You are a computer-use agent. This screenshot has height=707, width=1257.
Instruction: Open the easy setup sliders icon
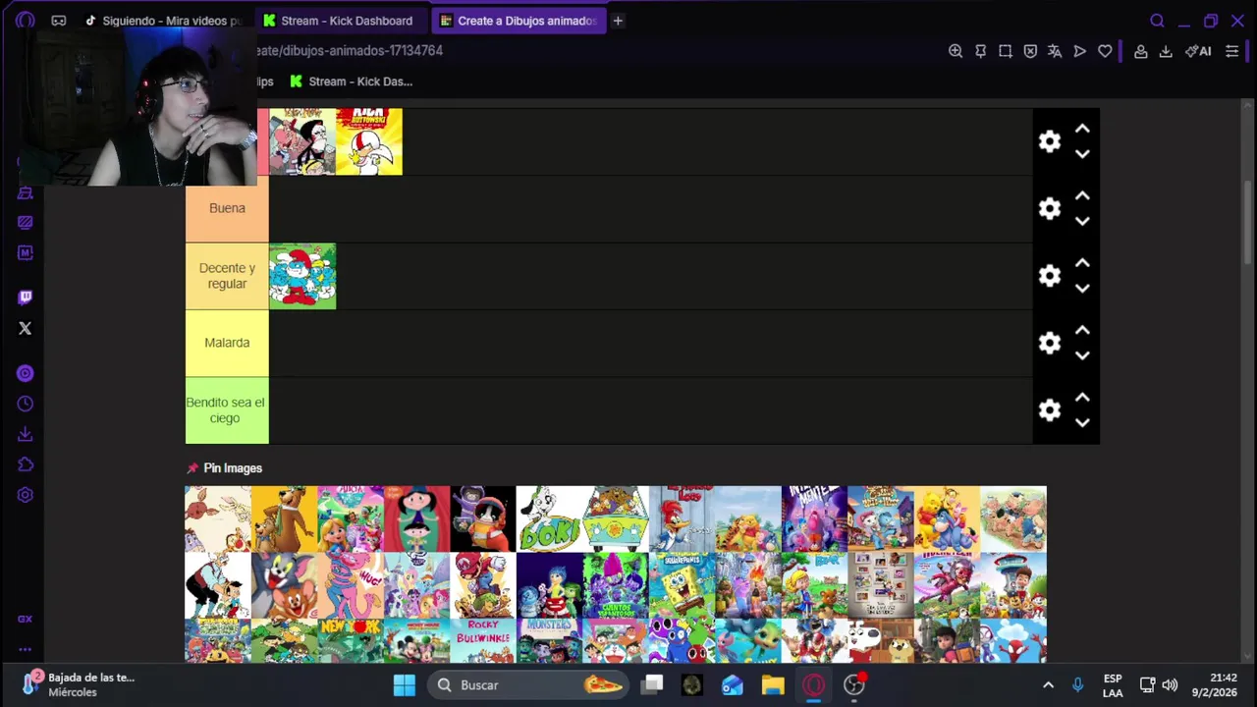point(1232,51)
